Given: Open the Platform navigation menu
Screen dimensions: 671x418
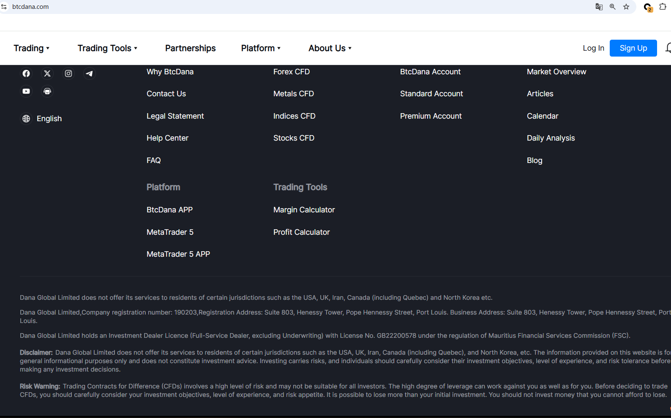Looking at the screenshot, I should [261, 48].
